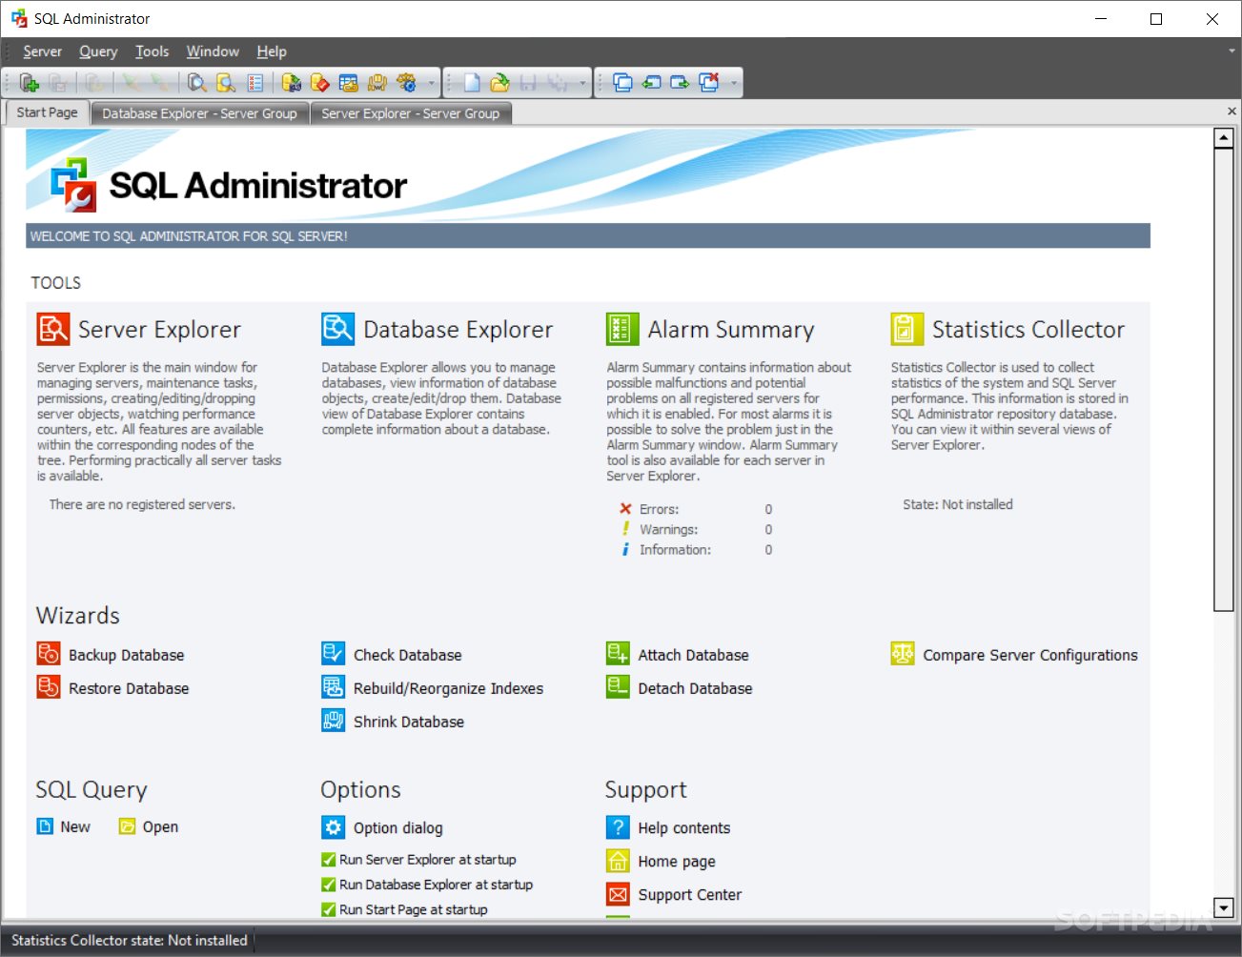This screenshot has width=1242, height=957.
Task: Click the Warnings count row in Alarm Summary
Action: point(696,529)
